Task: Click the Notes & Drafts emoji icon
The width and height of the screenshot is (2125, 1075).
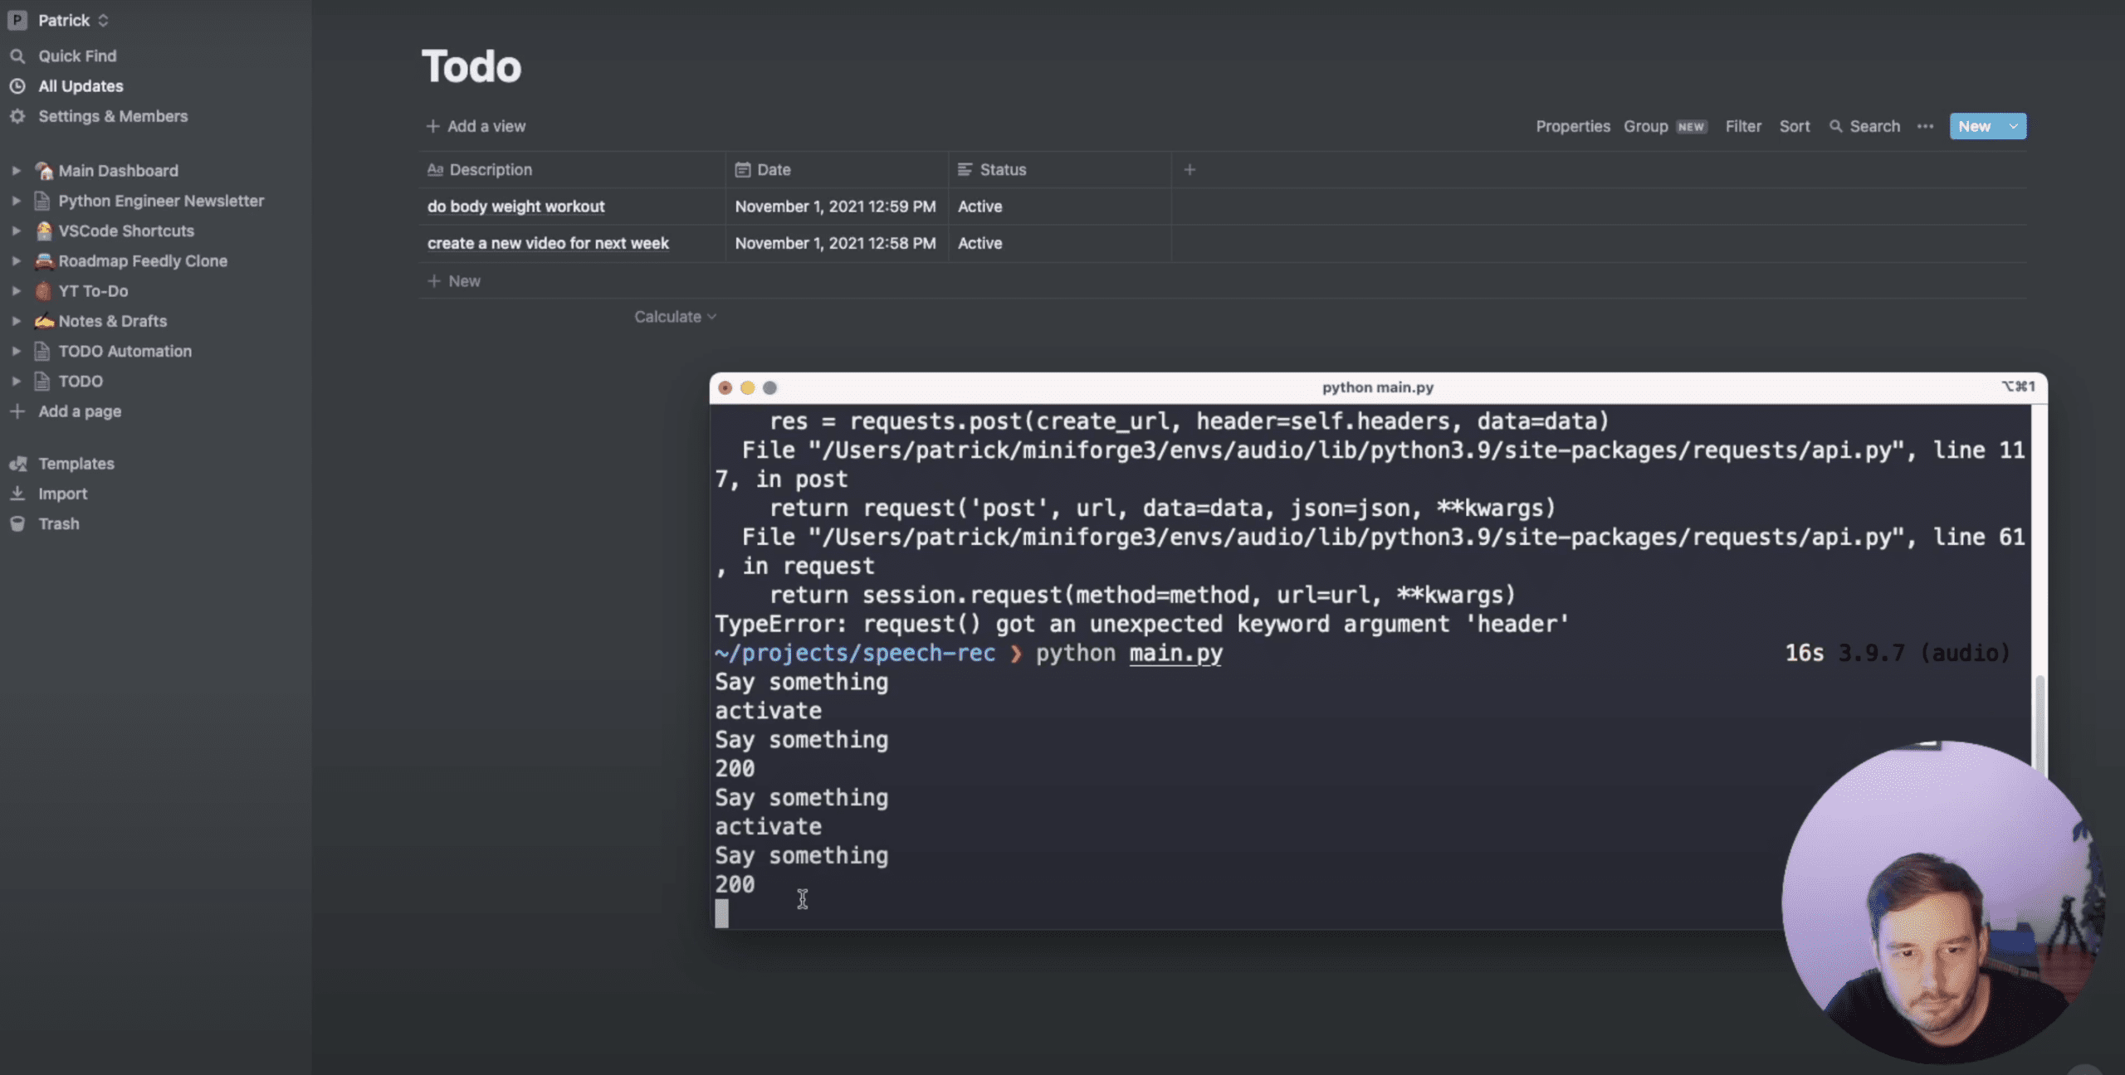Action: coord(44,321)
